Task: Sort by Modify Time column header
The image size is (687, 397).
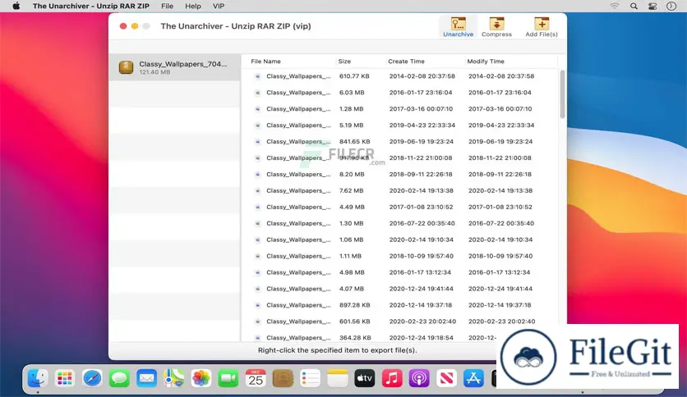Action: (486, 62)
